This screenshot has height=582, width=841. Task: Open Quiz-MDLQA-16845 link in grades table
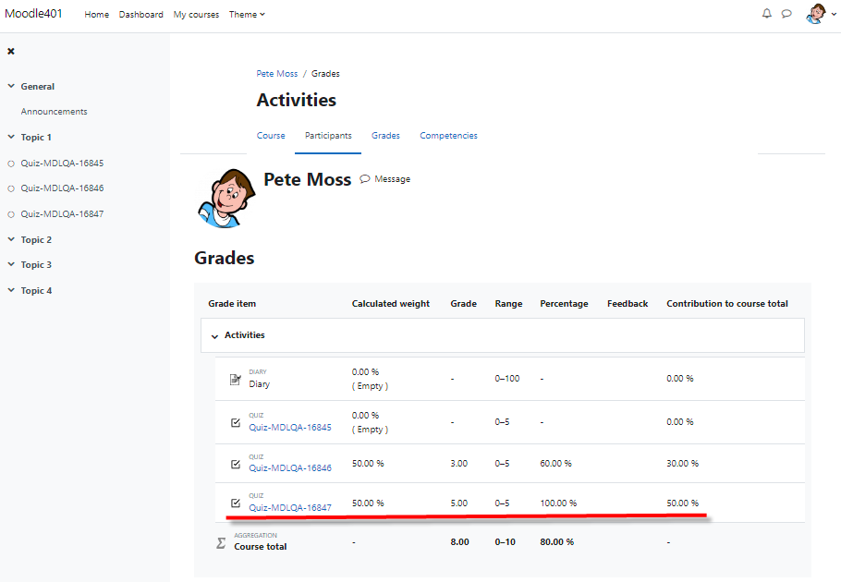point(290,427)
